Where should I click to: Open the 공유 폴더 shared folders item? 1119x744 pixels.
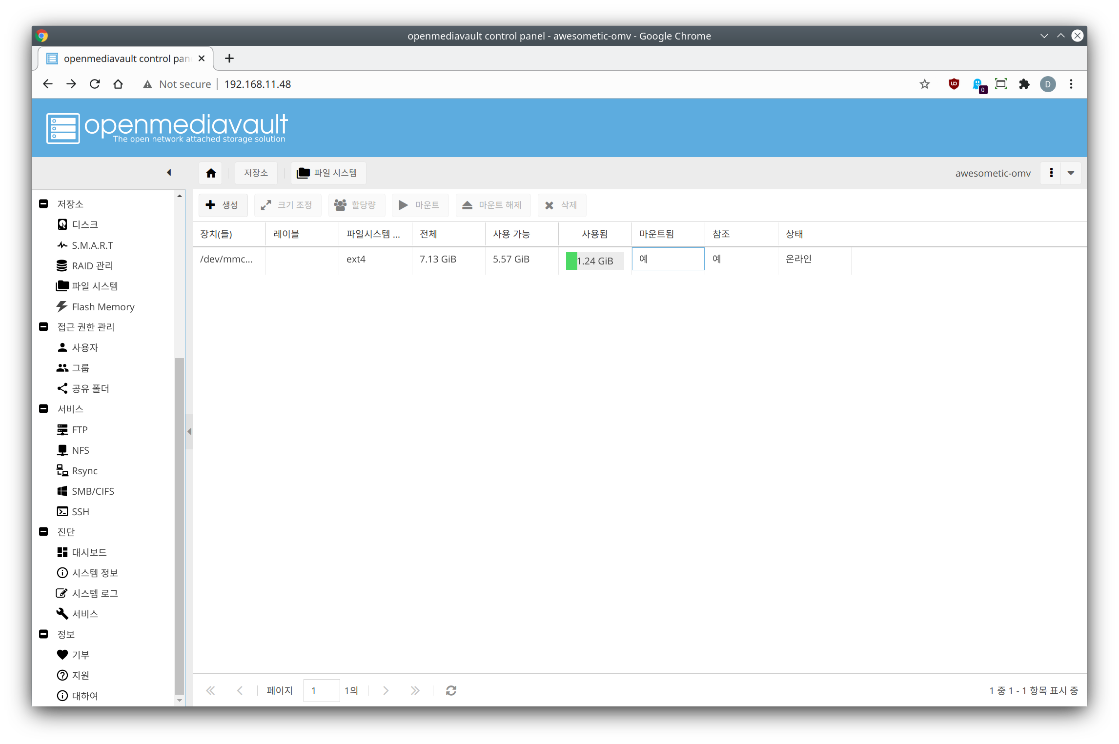[90, 388]
